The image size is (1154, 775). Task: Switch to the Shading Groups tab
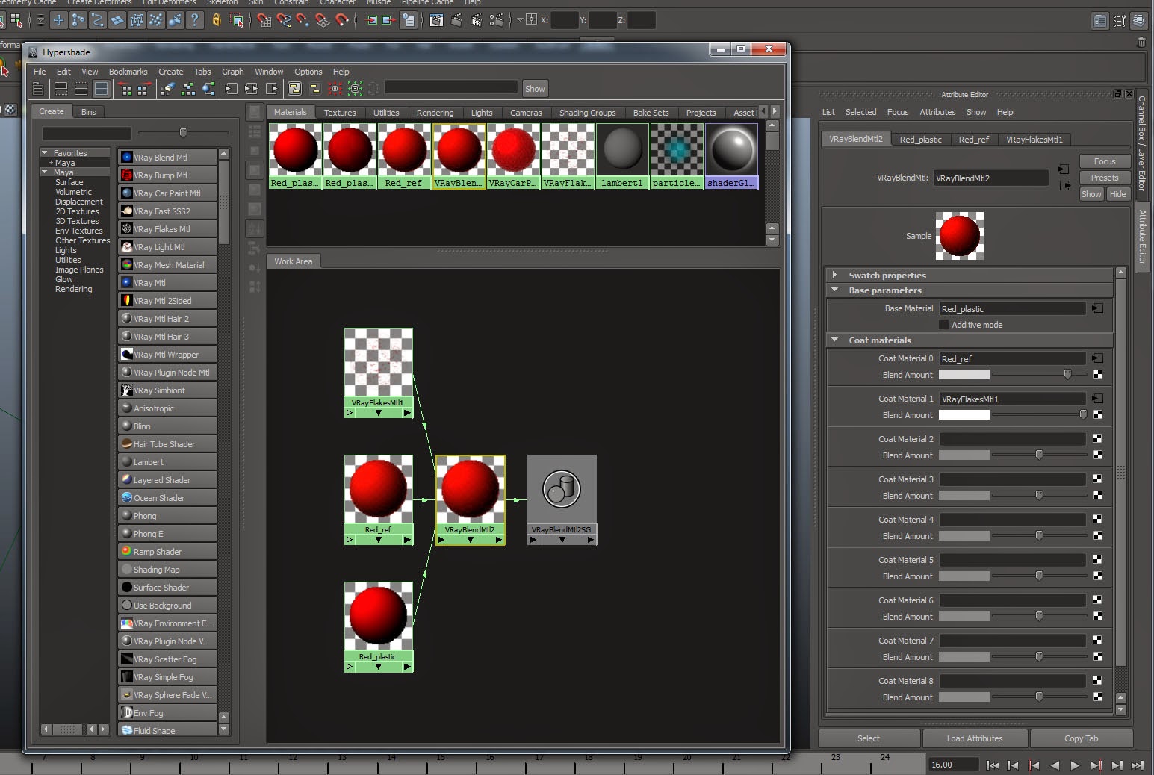pos(587,113)
